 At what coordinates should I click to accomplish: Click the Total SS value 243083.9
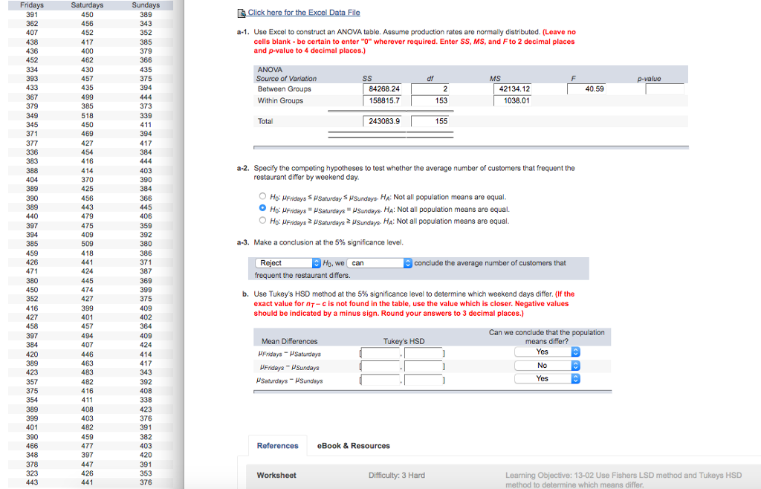pyautogui.click(x=382, y=121)
